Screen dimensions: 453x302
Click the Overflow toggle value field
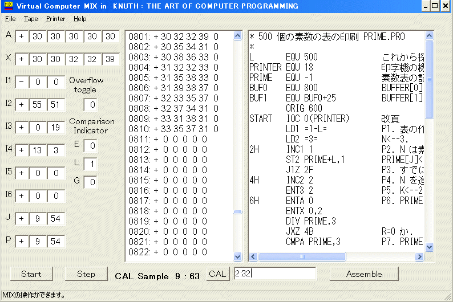[90, 105]
